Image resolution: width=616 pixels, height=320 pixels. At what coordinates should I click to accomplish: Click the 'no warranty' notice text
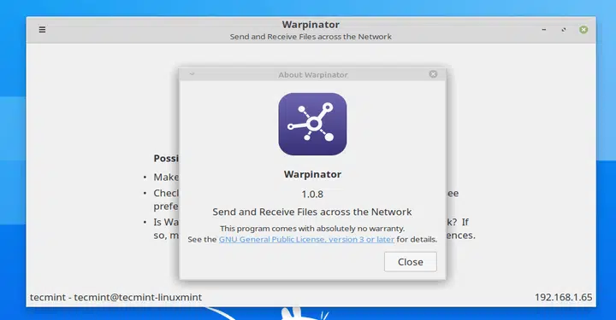point(312,229)
